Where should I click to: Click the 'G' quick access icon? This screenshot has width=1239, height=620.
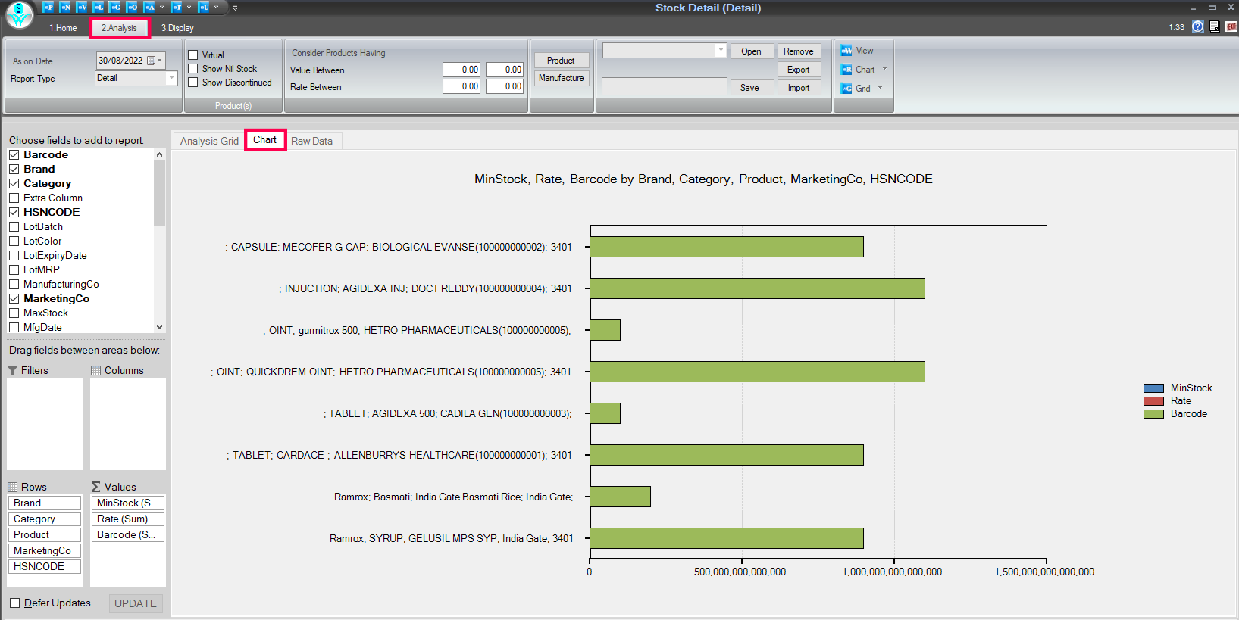click(115, 7)
